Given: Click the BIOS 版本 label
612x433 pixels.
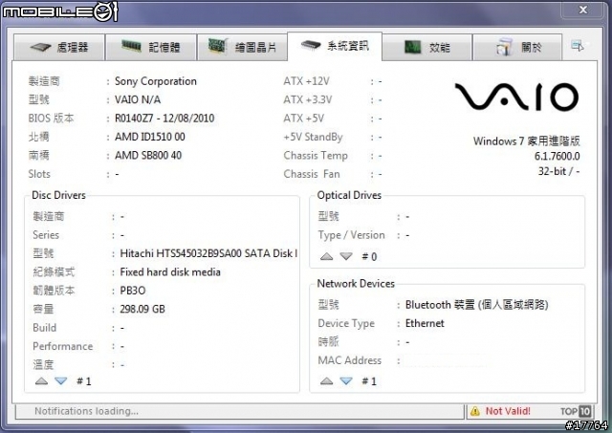Looking at the screenshot, I should pos(51,119).
